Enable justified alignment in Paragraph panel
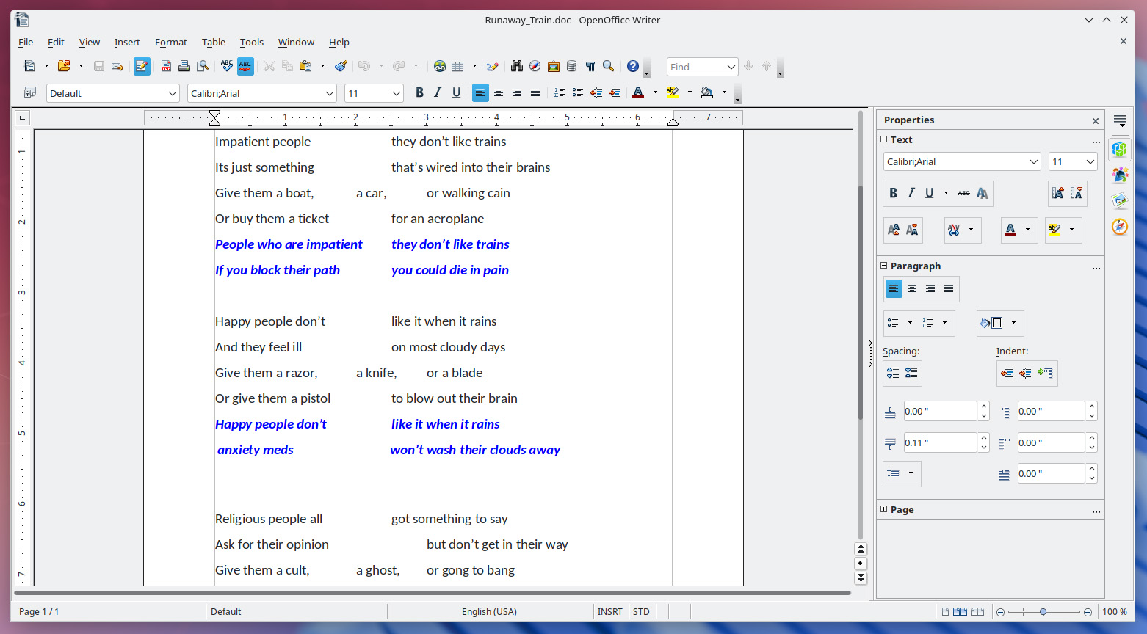Viewport: 1147px width, 634px height. click(x=949, y=289)
